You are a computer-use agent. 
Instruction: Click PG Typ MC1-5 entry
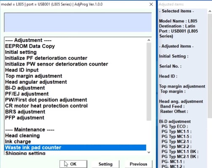click(x=177, y=136)
